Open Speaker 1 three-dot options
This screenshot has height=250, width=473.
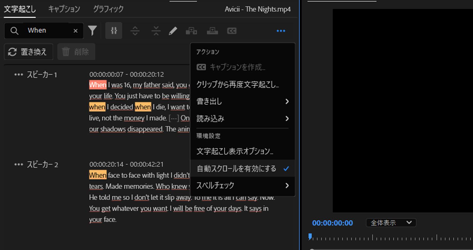coord(19,75)
